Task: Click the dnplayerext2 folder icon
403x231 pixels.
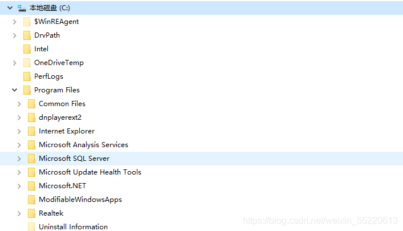Action: pyautogui.click(x=31, y=117)
